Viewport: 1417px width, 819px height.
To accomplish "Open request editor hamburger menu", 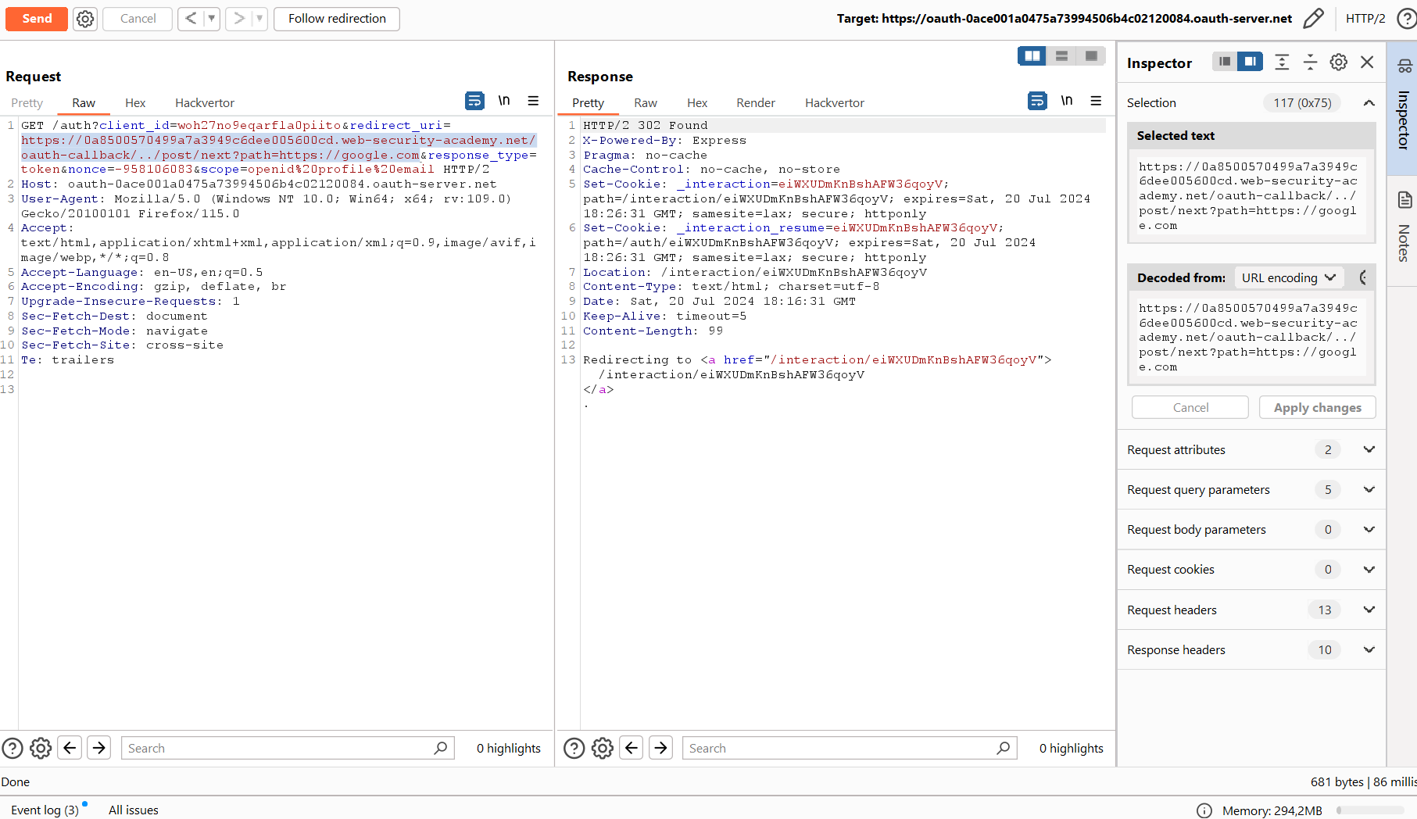I will 534,101.
